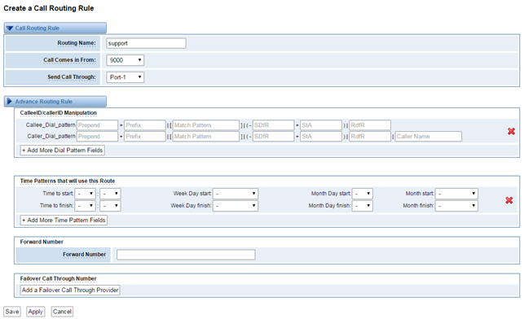524x319 pixels.
Task: Cancel the routing rule creation
Action: pos(62,312)
